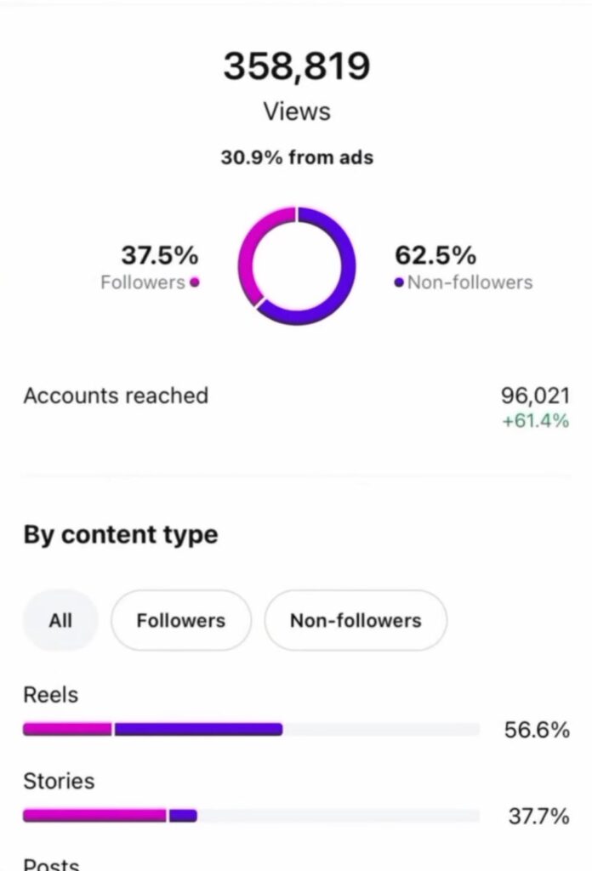Screen dimensions: 592x871
Task: Click the +61.4% growth indicator
Action: 535,420
